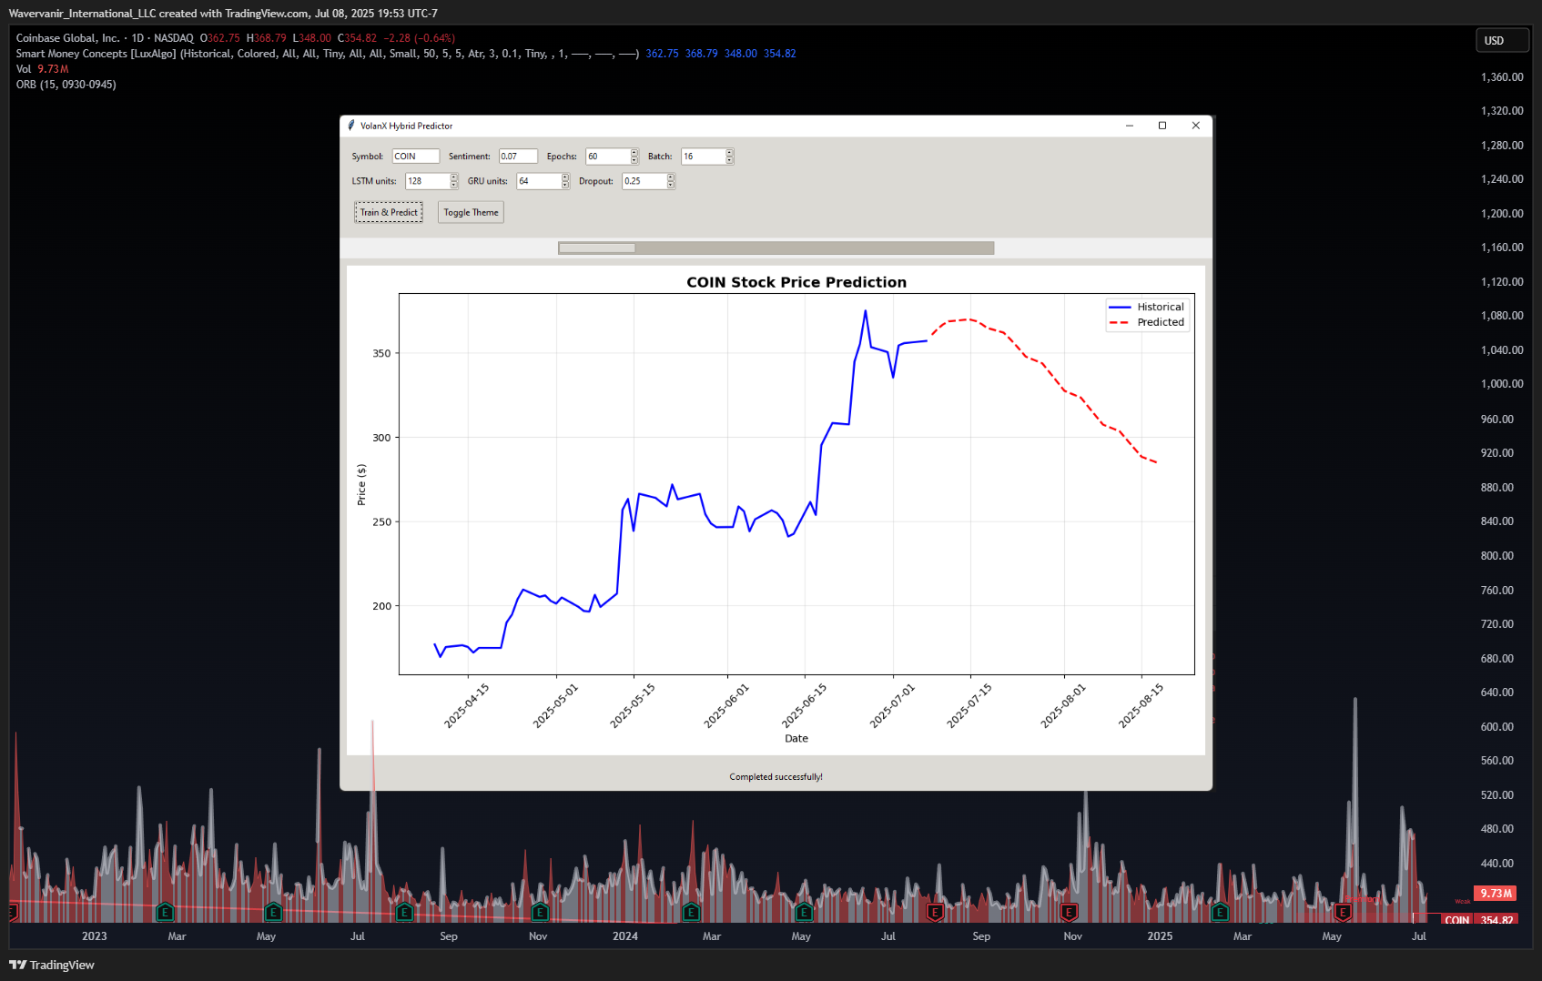Viewport: 1542px width, 981px height.
Task: Click the 'Completed successfully!' status message
Action: pyautogui.click(x=776, y=777)
